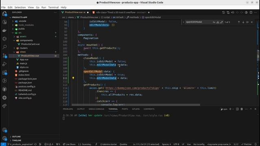Click notifications bell in status bar
This screenshot has height=146, width=260.
point(256,144)
